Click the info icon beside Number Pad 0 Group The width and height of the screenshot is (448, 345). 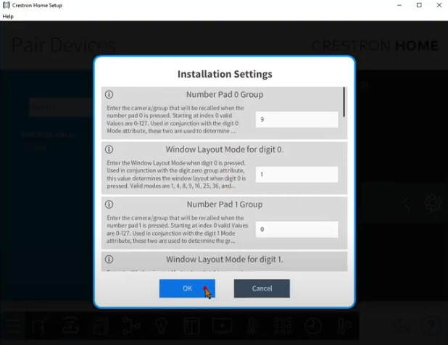(x=109, y=94)
